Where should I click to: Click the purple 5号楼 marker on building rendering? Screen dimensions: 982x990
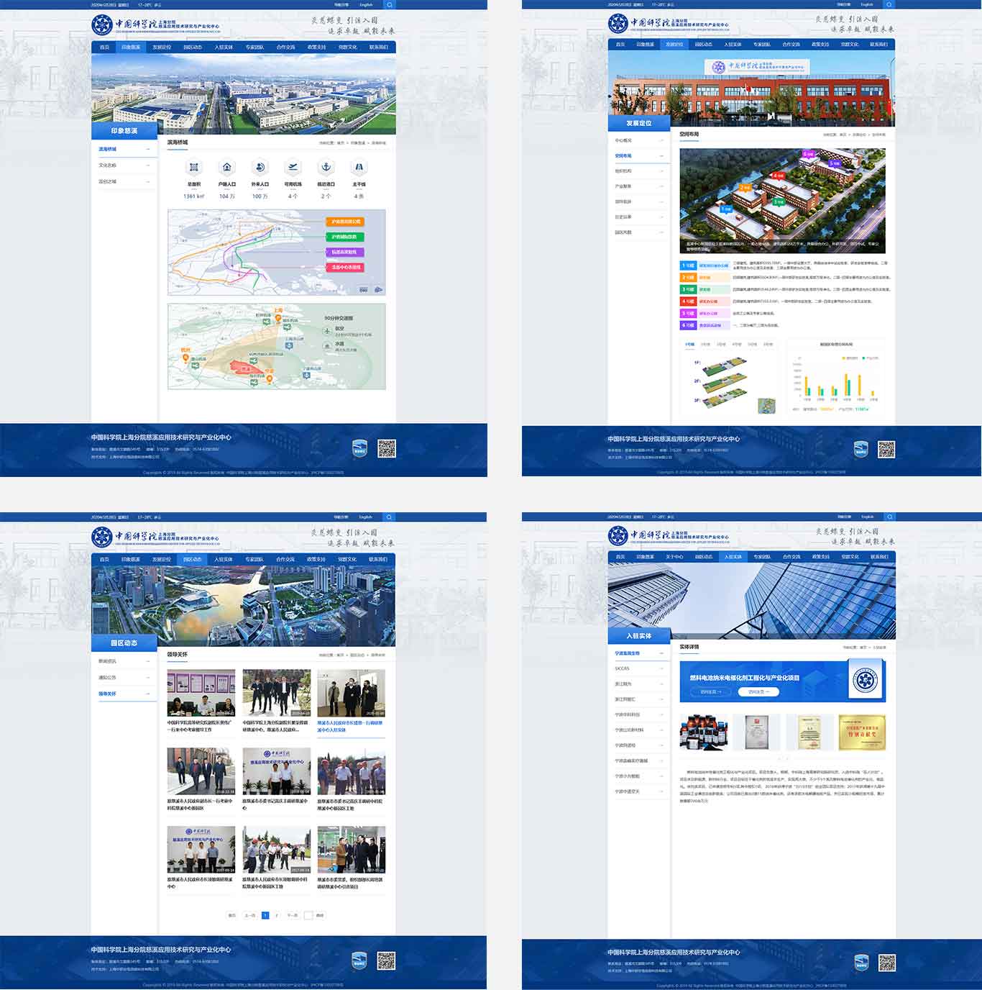(834, 163)
